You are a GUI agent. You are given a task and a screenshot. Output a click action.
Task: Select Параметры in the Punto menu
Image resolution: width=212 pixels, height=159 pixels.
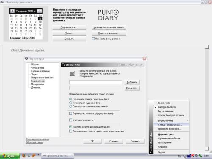(x=166, y=134)
